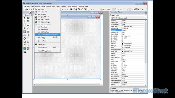Screen dimensions: 175x98
Task: Switch to the Alphabetic properties tab
Action: point(114,18)
